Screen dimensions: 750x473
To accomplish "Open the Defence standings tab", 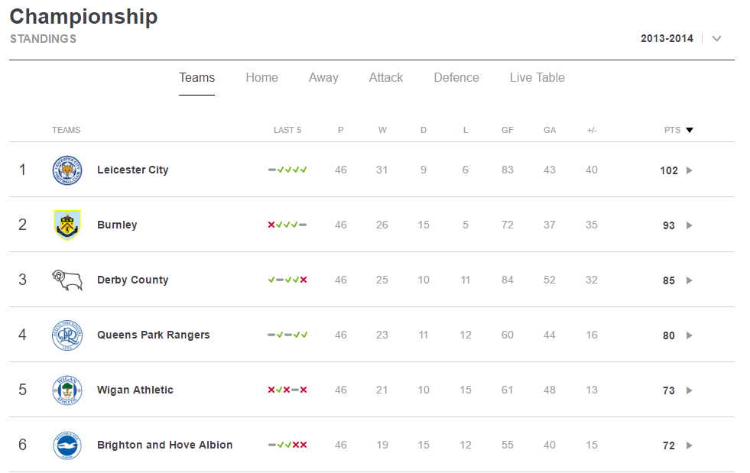I will (x=456, y=77).
